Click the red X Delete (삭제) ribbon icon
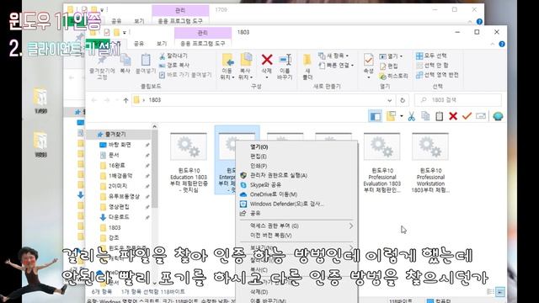Viewport: 539px width, 303px height. pyautogui.click(x=267, y=60)
